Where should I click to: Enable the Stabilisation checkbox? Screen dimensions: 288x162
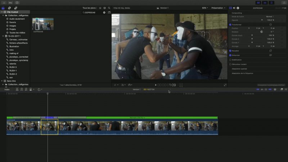[230, 60]
